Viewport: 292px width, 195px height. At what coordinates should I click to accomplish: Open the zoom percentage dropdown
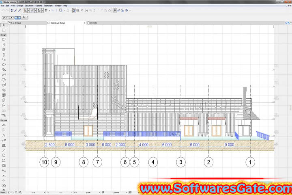point(44,193)
